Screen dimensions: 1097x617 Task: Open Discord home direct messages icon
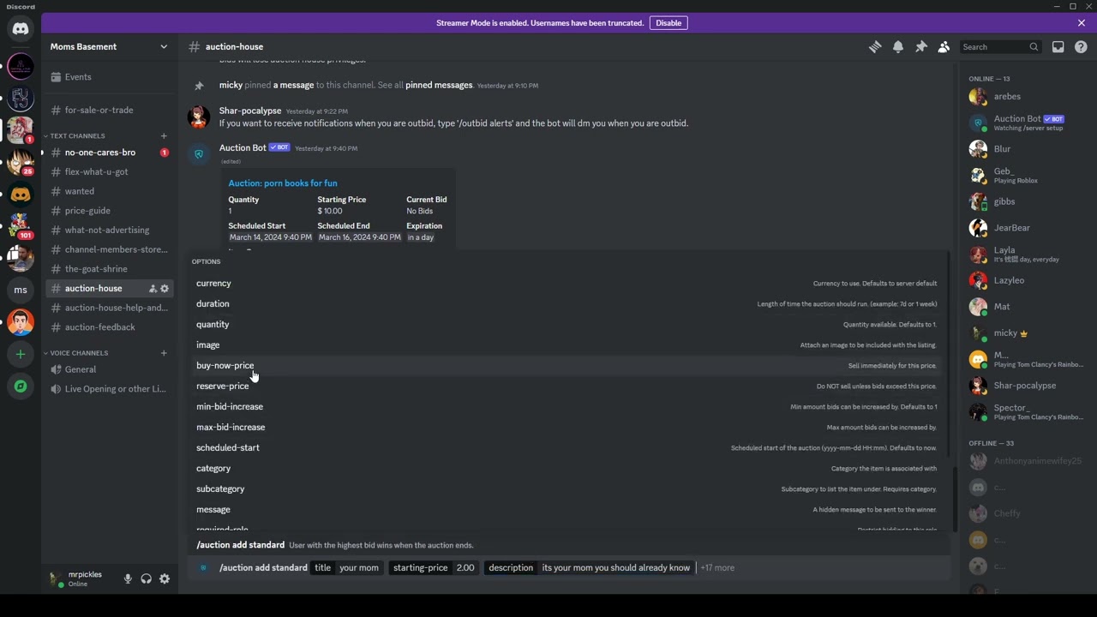coord(21,28)
